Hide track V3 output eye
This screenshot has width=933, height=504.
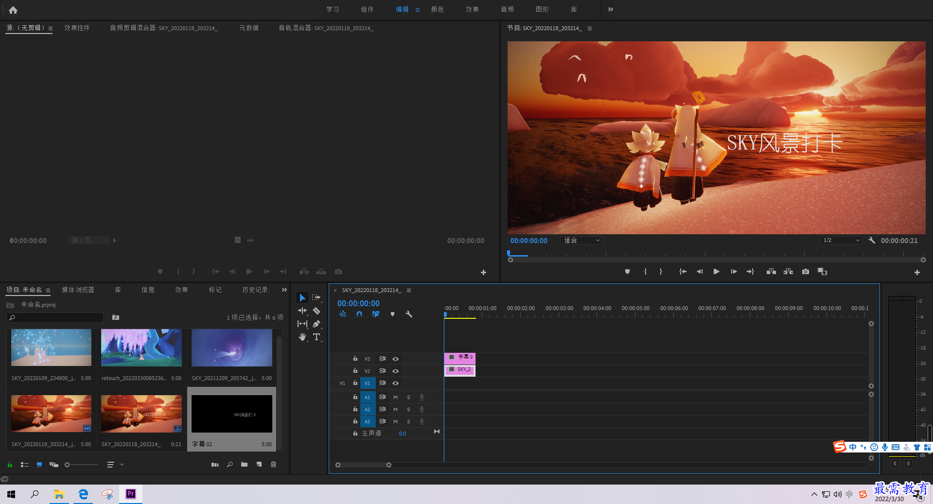point(396,359)
